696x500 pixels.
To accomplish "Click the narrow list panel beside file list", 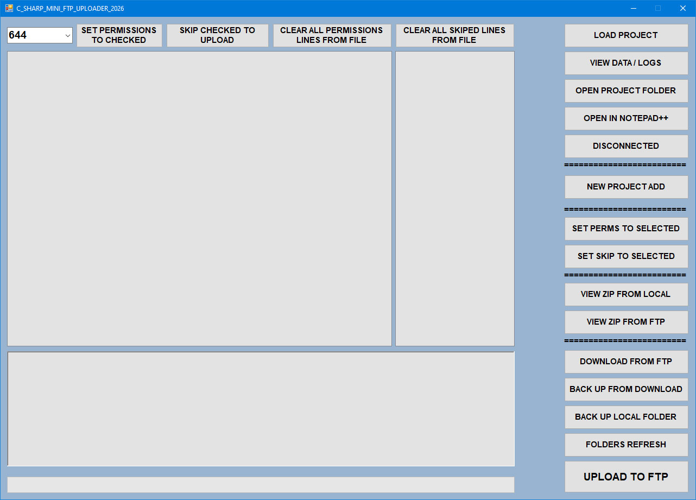I will 455,199.
